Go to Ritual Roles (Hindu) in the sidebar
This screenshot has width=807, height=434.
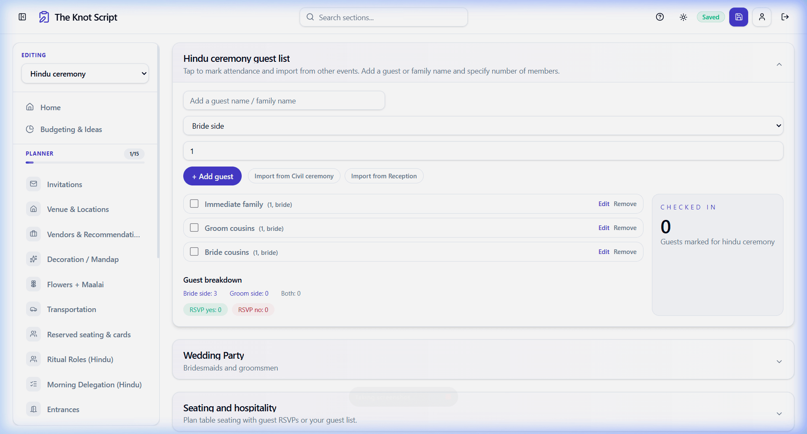(80, 359)
